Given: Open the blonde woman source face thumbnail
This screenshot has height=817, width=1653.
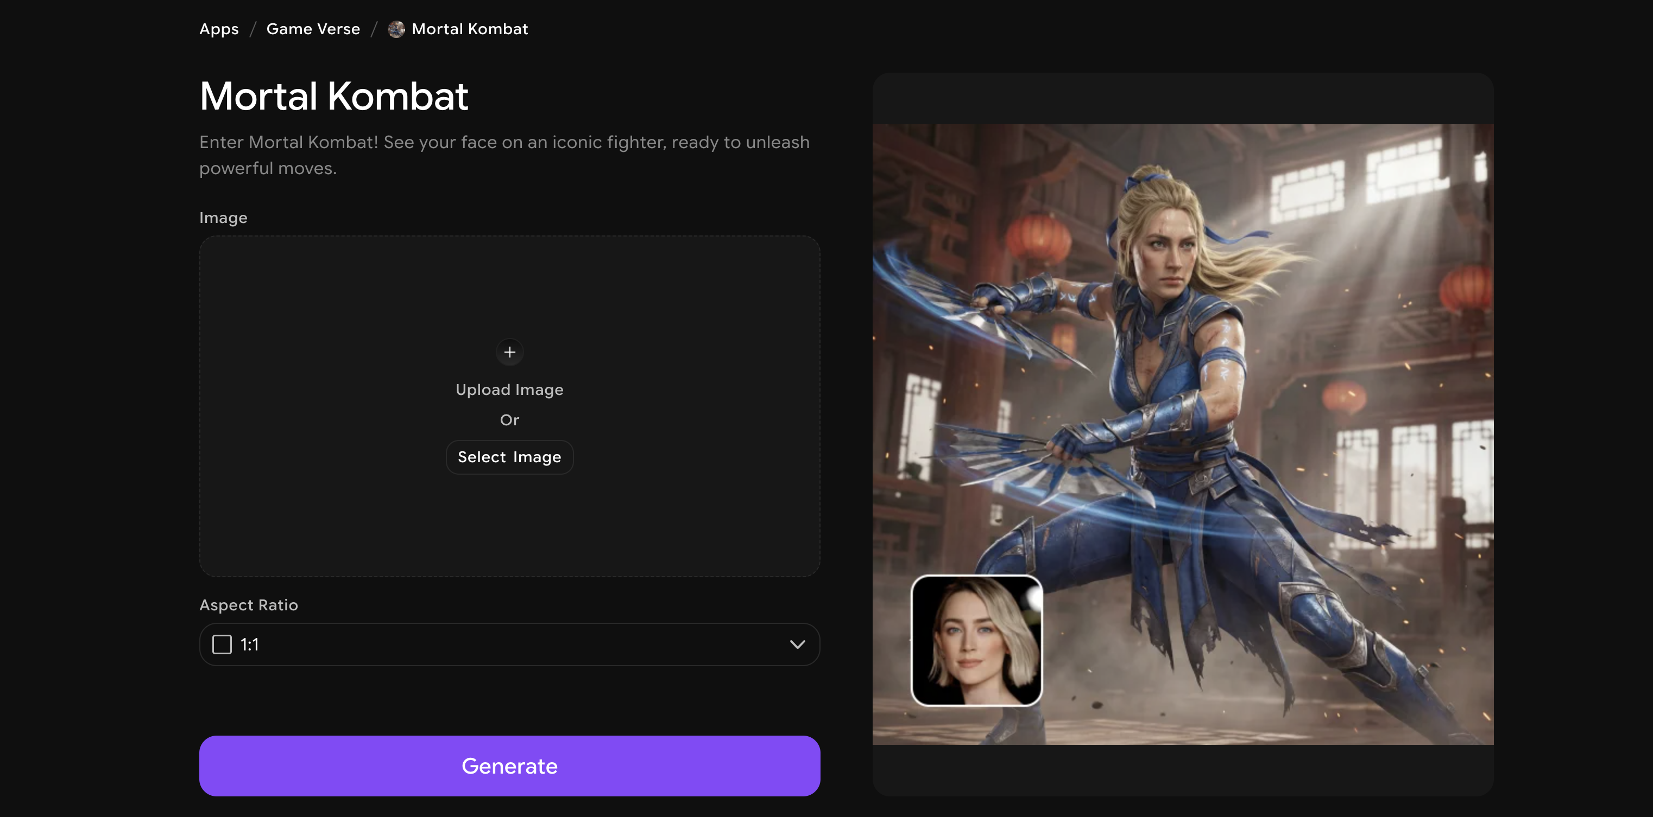Looking at the screenshot, I should [x=977, y=641].
